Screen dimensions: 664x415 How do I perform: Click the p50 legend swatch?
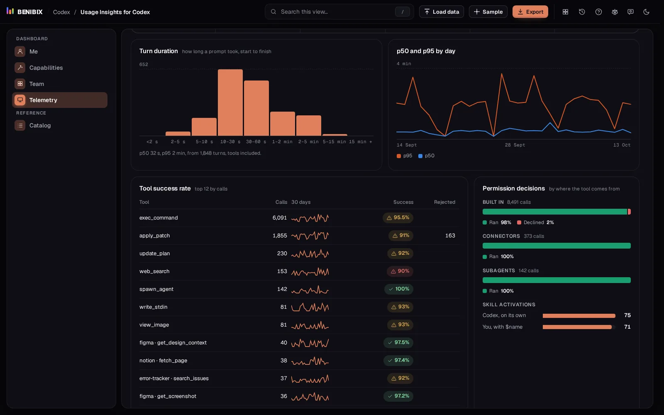420,156
